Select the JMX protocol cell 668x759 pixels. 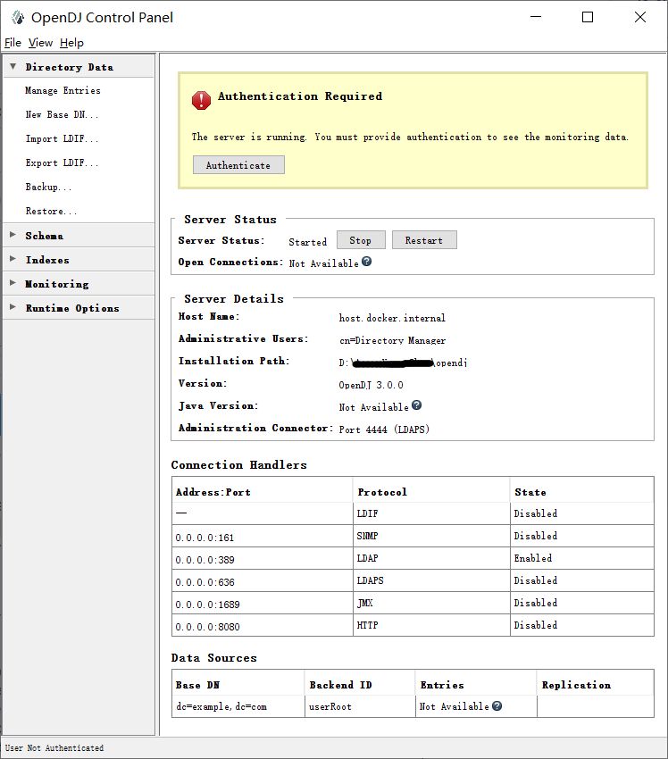pyautogui.click(x=431, y=603)
